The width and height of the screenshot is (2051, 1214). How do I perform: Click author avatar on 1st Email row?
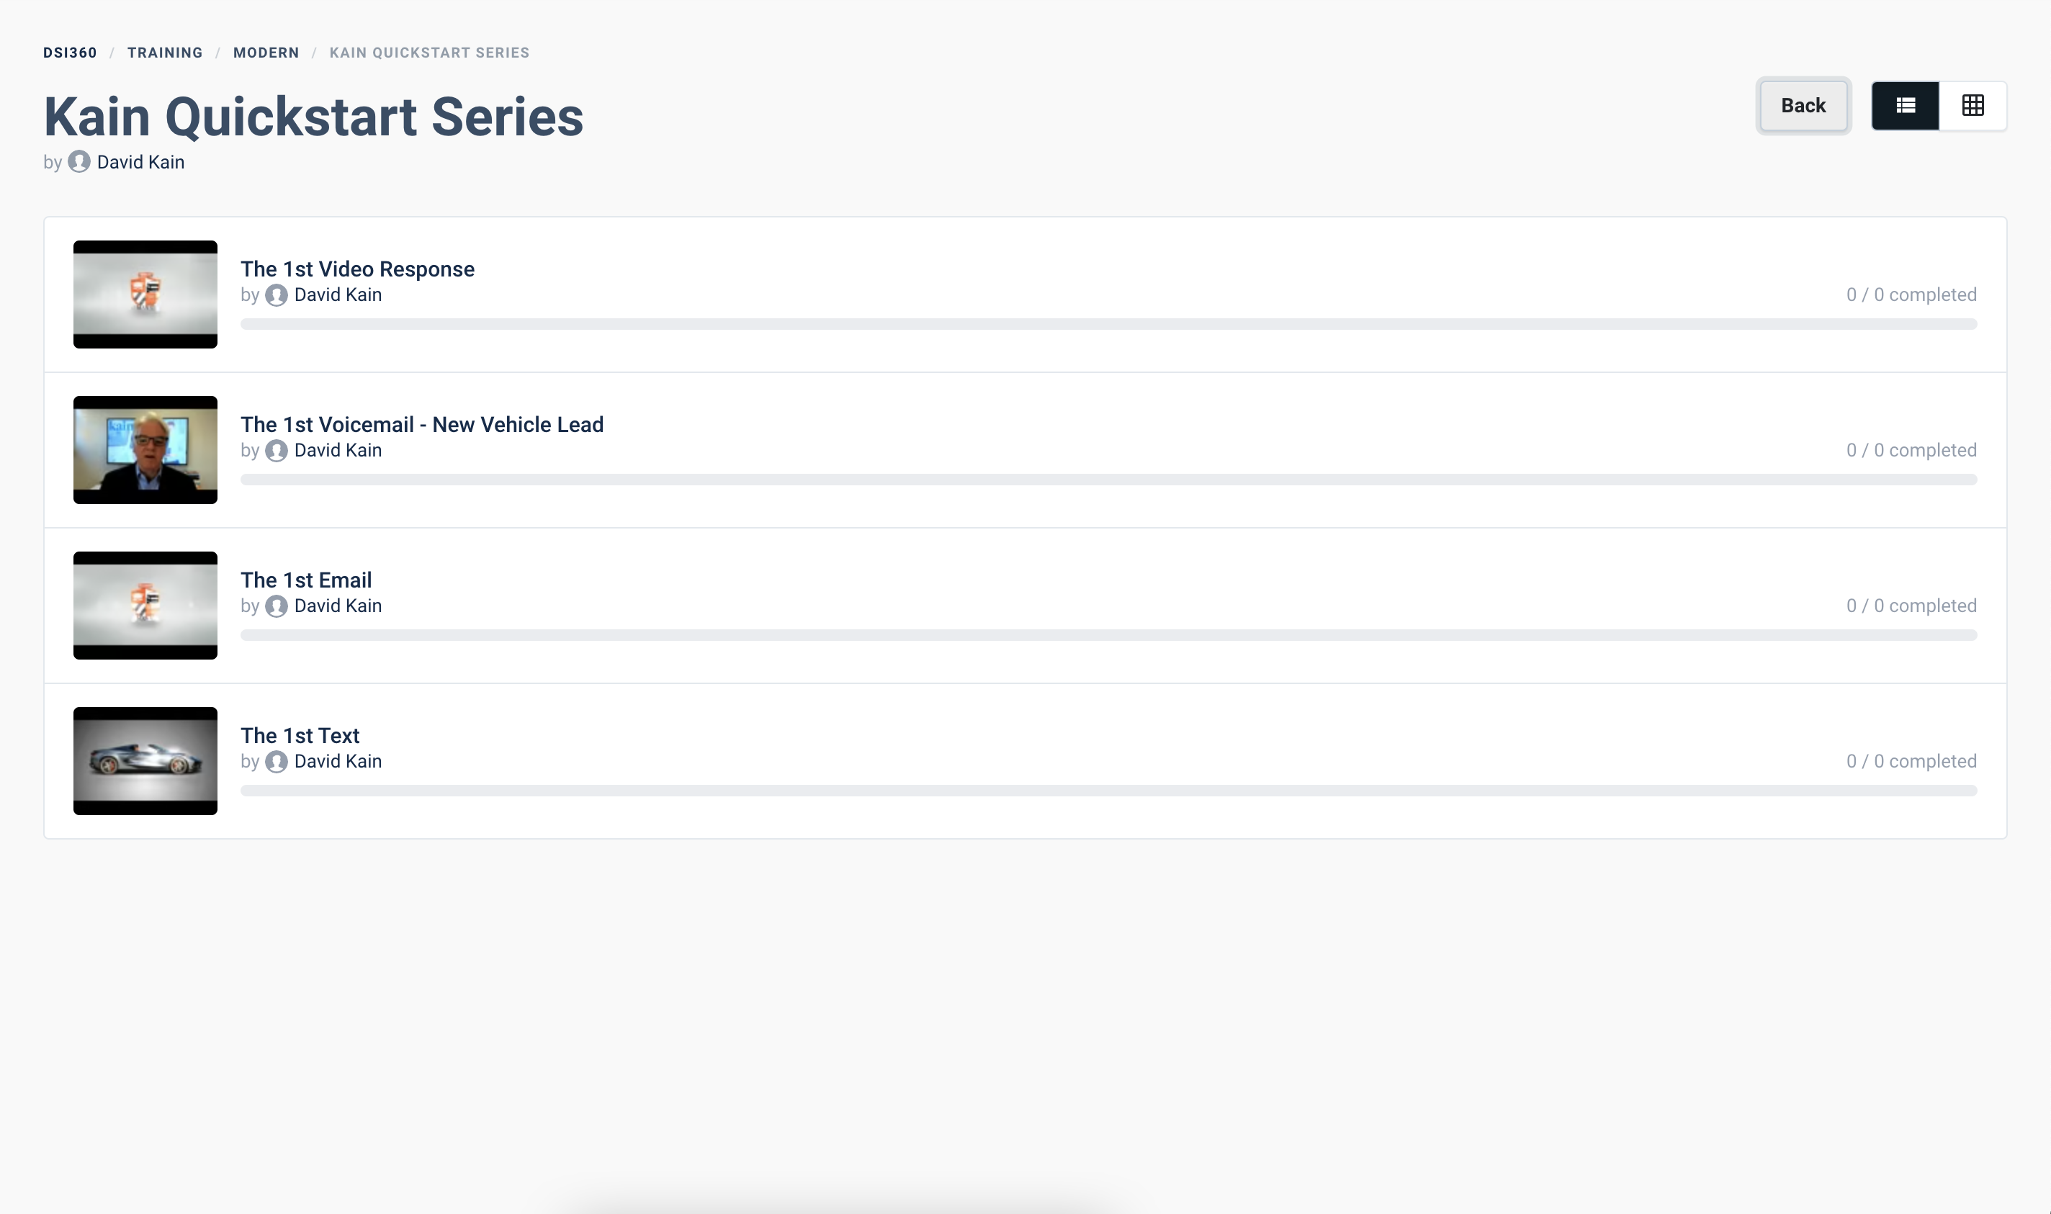pos(277,606)
